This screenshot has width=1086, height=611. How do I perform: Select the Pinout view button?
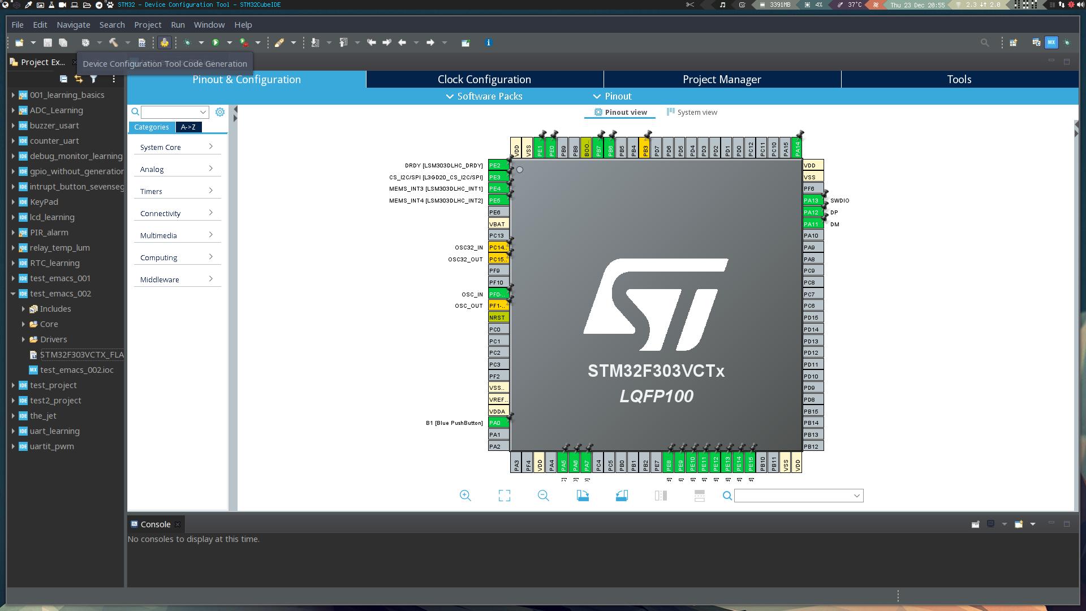point(620,112)
